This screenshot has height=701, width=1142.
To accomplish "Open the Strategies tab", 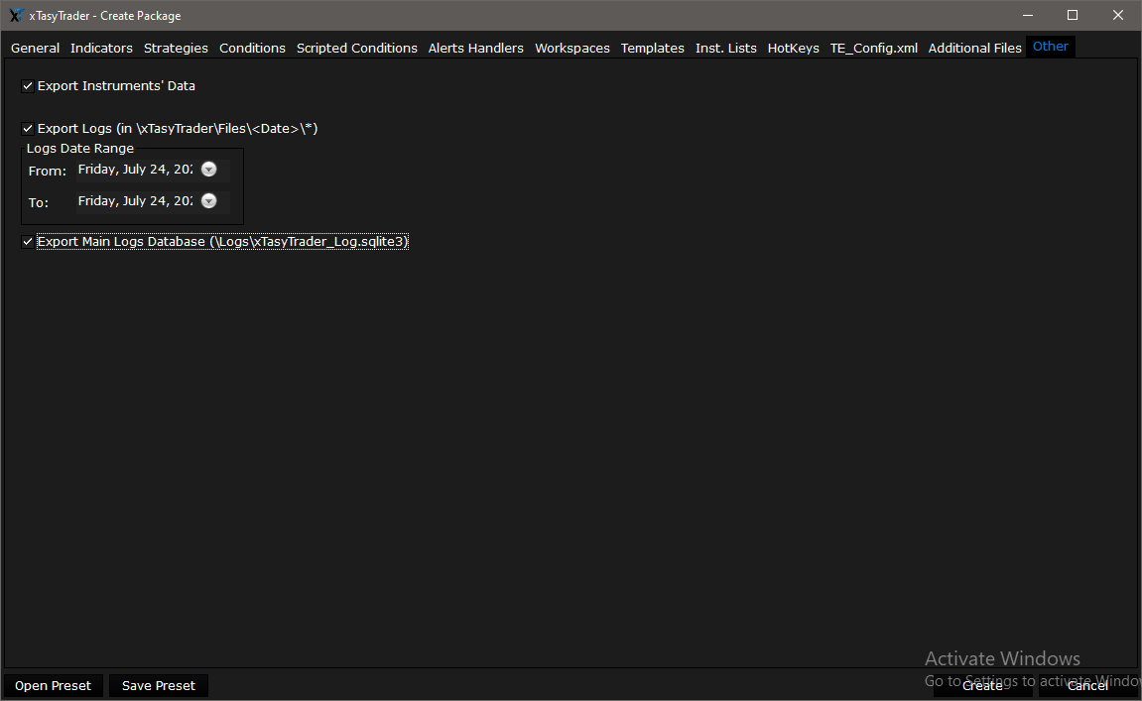I will point(176,48).
